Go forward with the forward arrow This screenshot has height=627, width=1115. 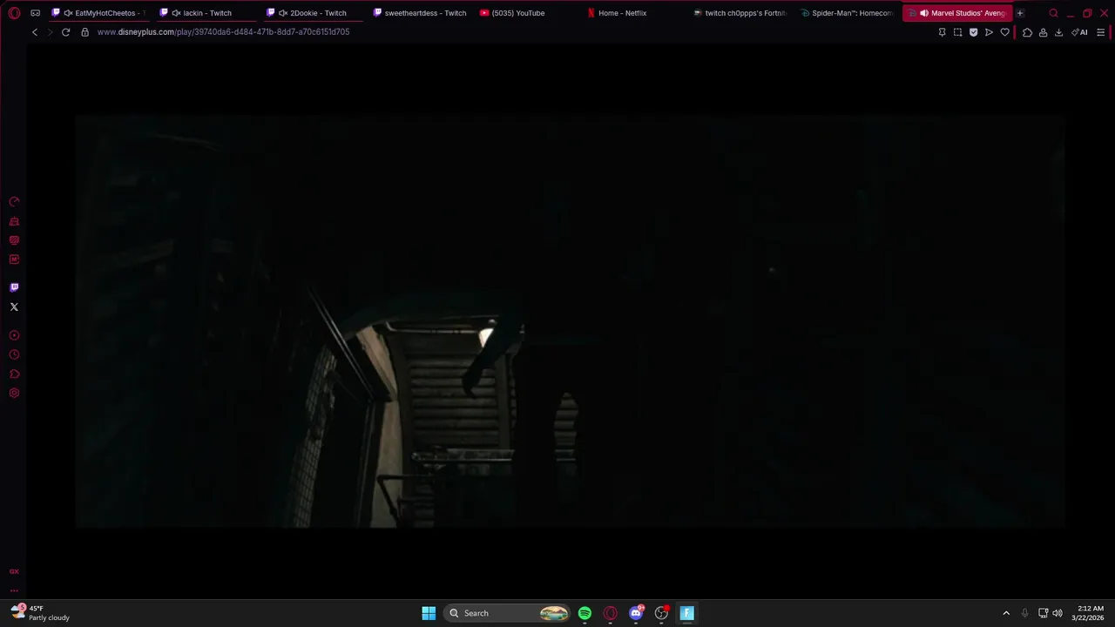(x=50, y=32)
